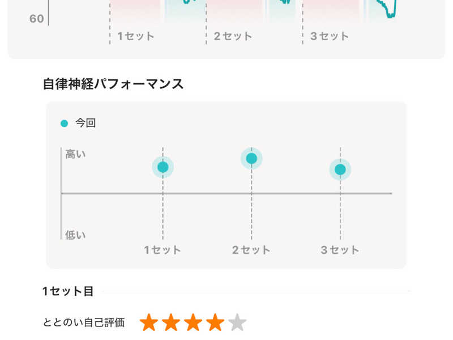
Task: Tap the first orange rating star
Action: coord(149,322)
